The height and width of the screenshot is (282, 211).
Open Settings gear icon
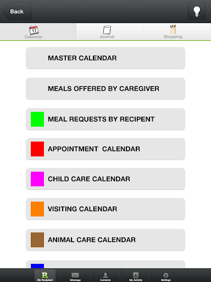[x=166, y=275]
